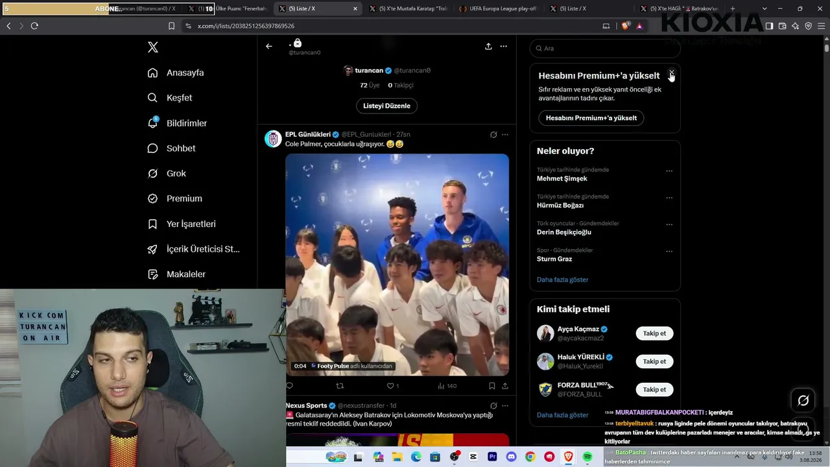Open the Mehmet Şimşek trend
Screen dimensions: 830x467
coord(562,178)
